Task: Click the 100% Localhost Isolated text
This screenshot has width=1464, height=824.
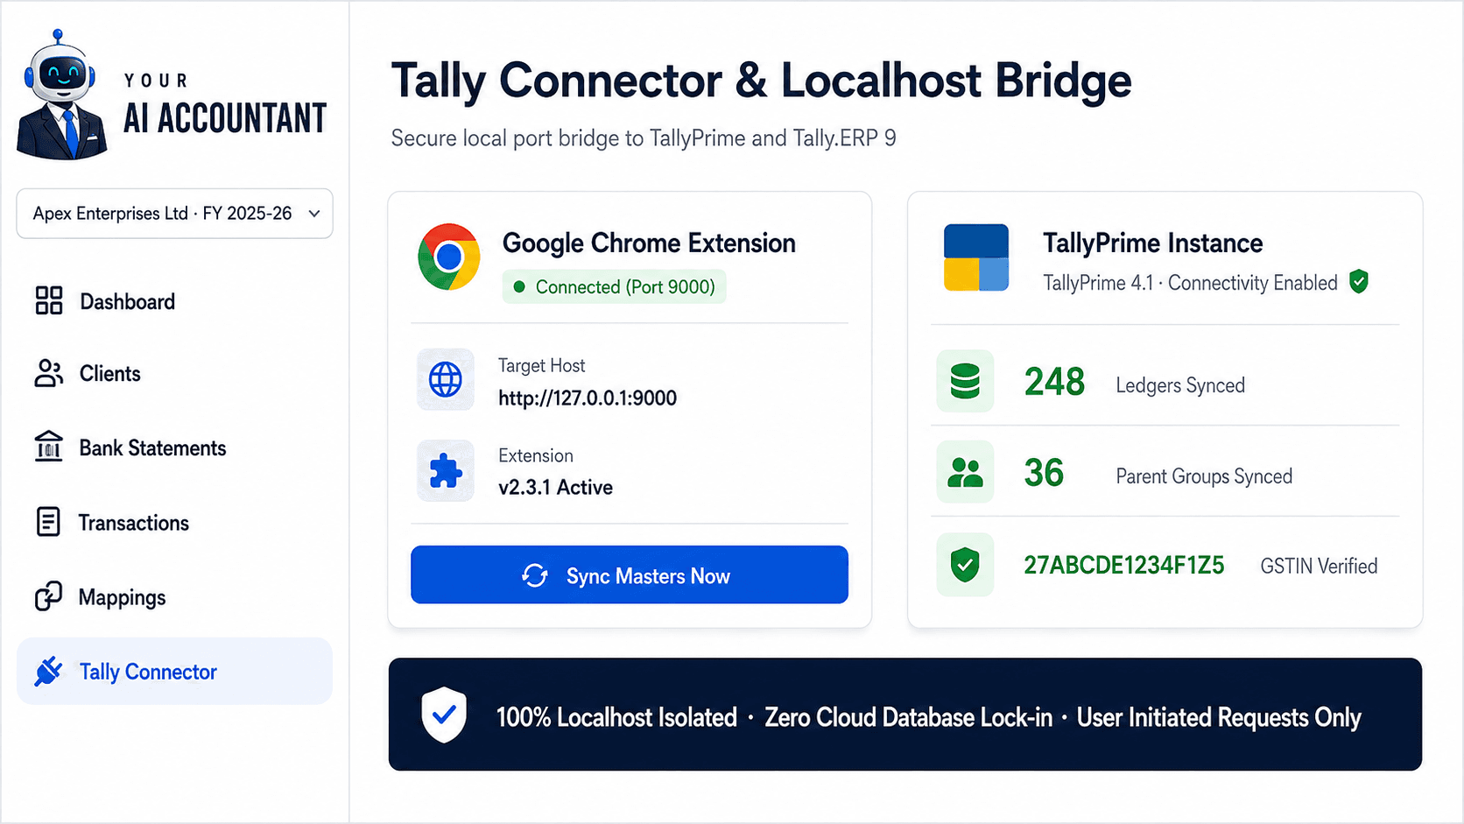Action: [616, 717]
